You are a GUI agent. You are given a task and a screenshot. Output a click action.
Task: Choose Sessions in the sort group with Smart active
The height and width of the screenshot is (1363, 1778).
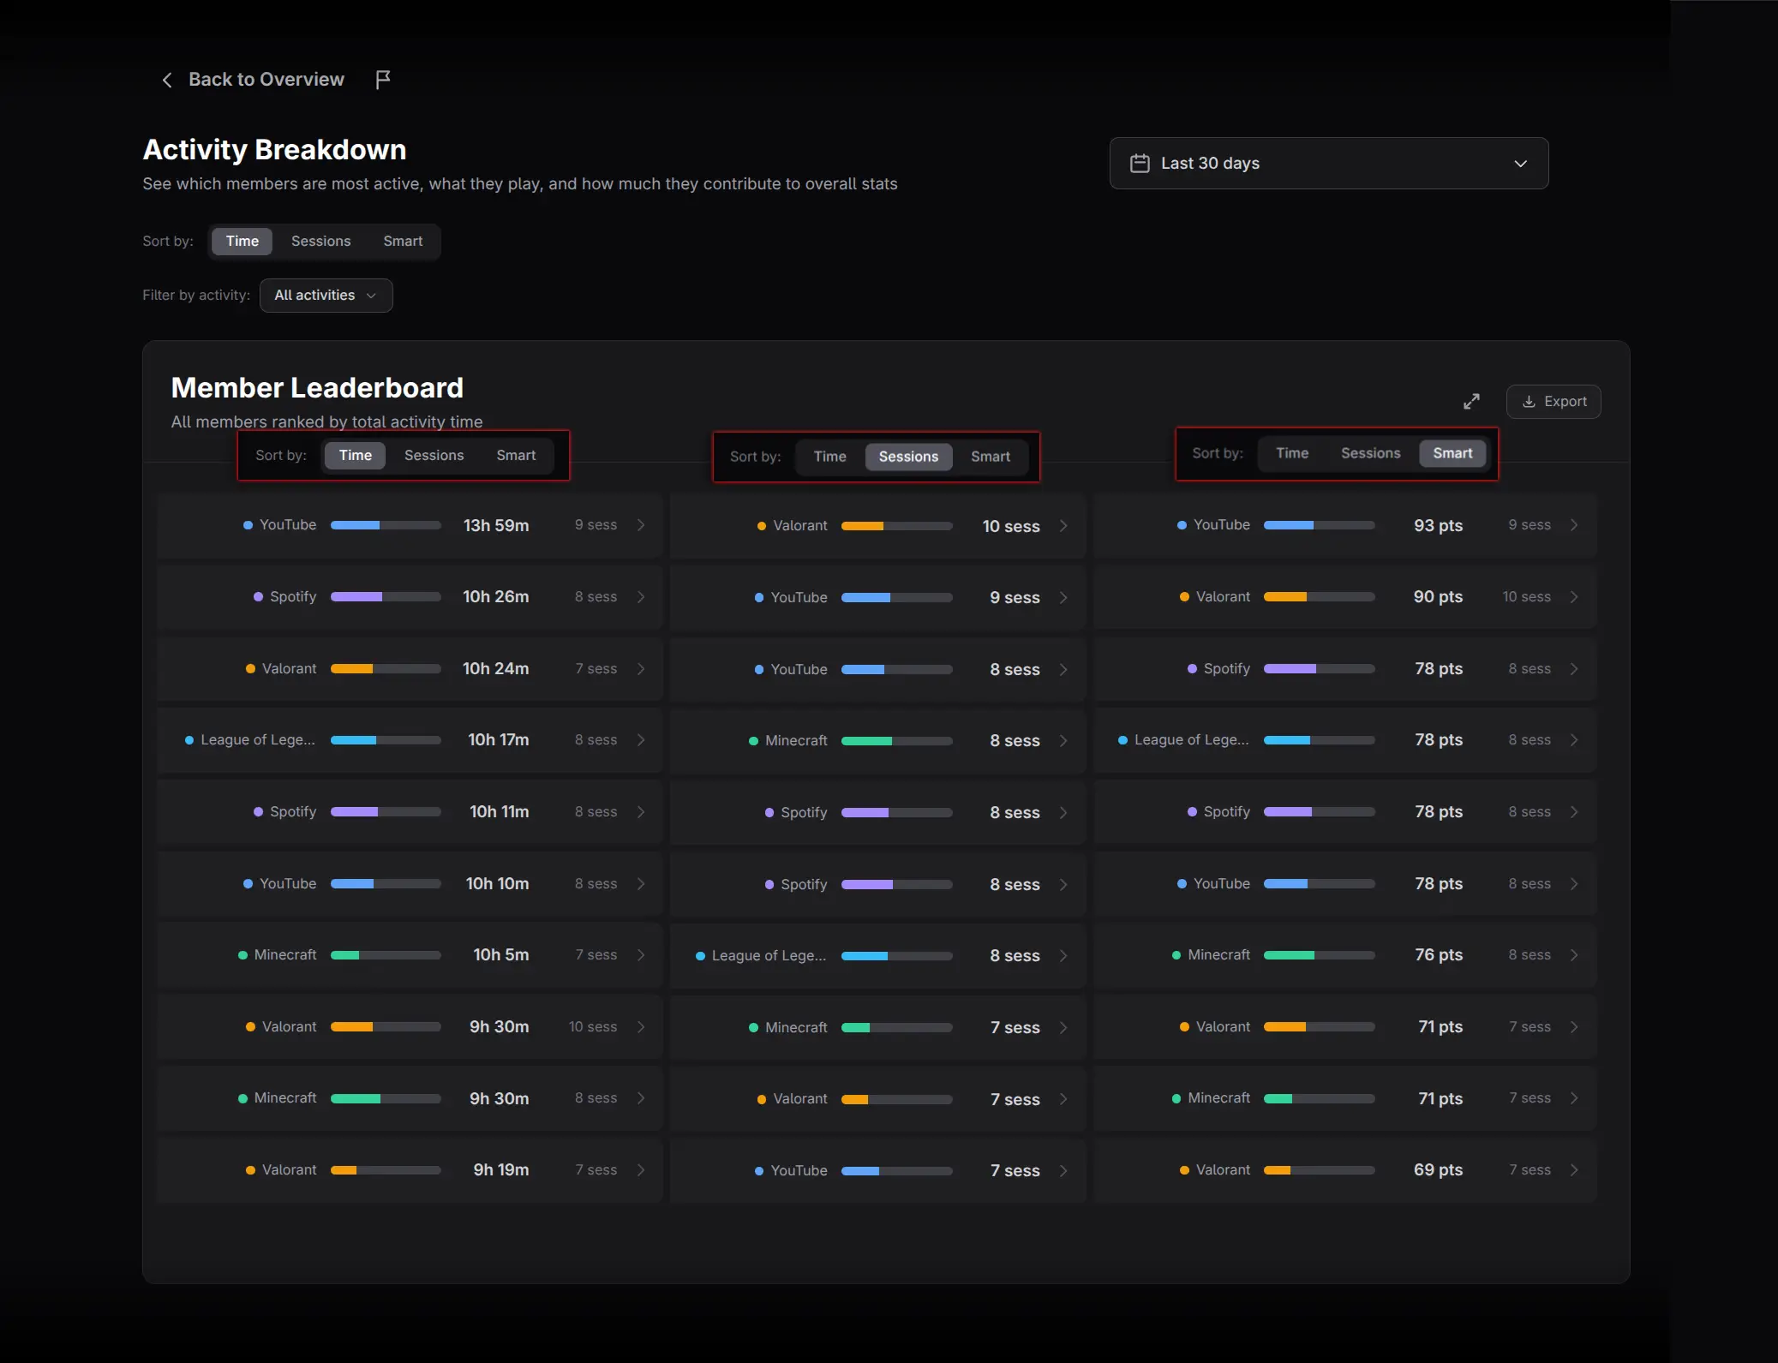coord(1370,453)
